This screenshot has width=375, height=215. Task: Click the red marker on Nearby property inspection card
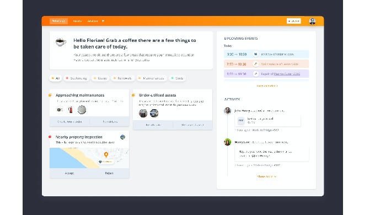click(x=50, y=137)
